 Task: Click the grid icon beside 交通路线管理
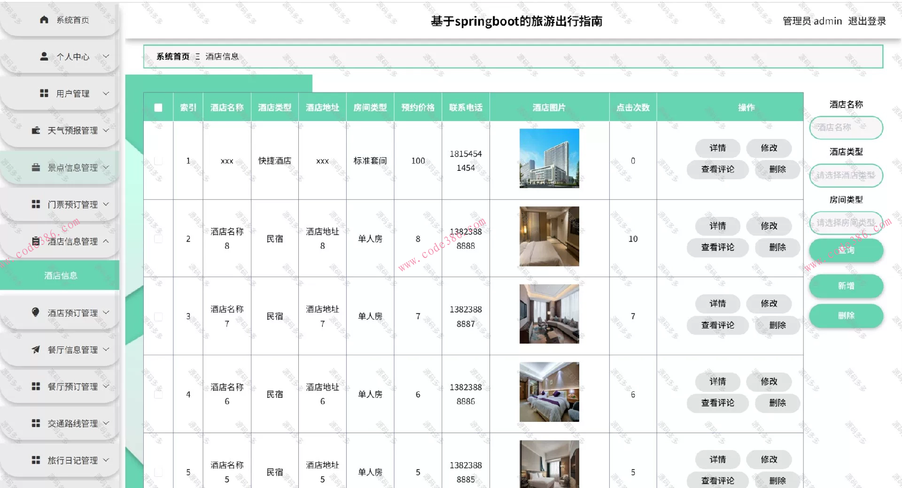pos(36,423)
